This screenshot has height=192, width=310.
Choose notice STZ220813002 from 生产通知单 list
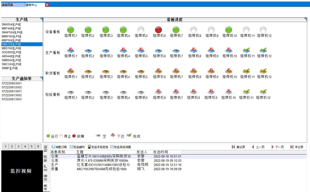tap(12, 95)
